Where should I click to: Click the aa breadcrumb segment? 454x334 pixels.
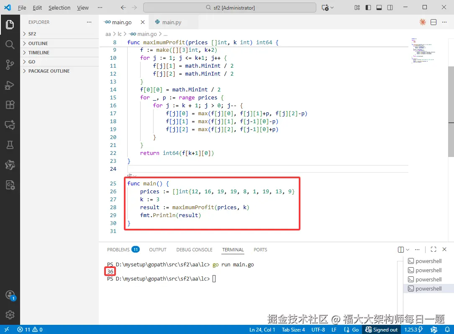(x=108, y=34)
